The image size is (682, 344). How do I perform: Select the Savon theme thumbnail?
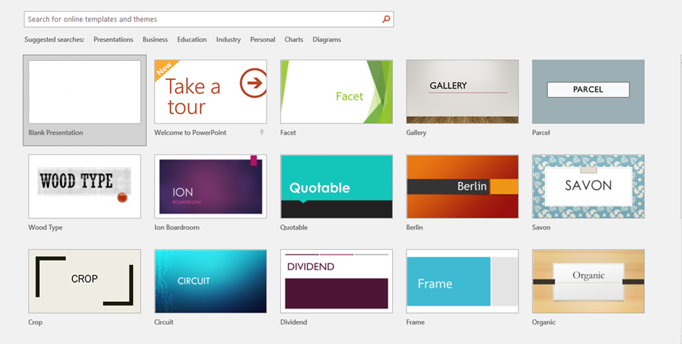(588, 187)
